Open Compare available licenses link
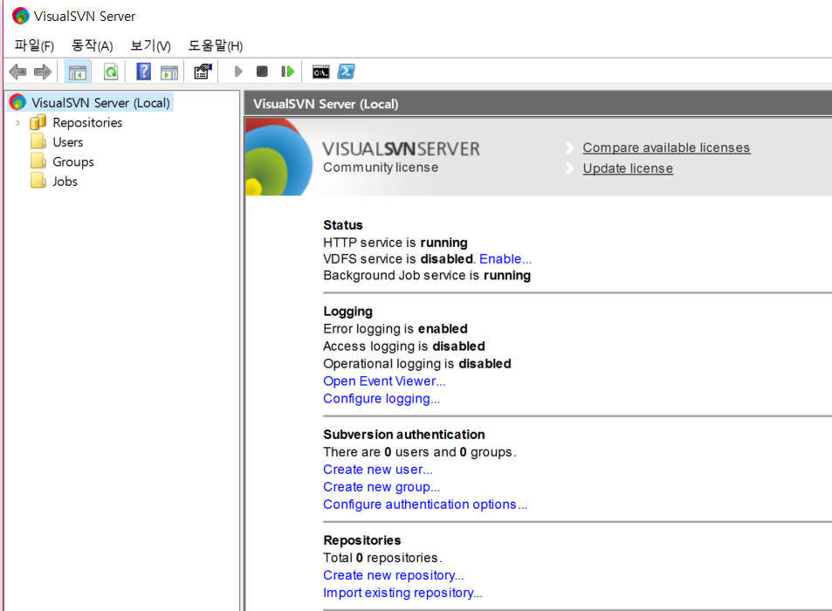 point(666,148)
